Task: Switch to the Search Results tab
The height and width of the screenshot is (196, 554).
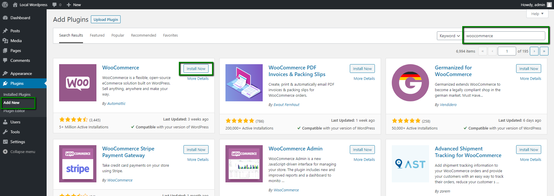Action: pos(71,35)
